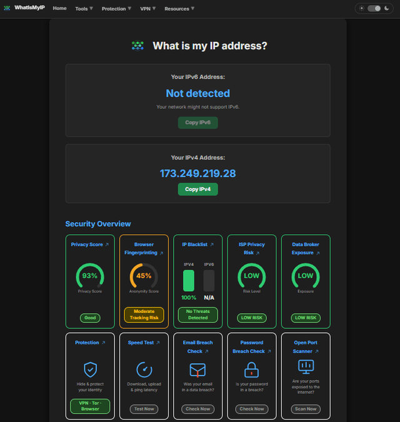
Task: Click the Security Overview heading
Action: tap(98, 224)
